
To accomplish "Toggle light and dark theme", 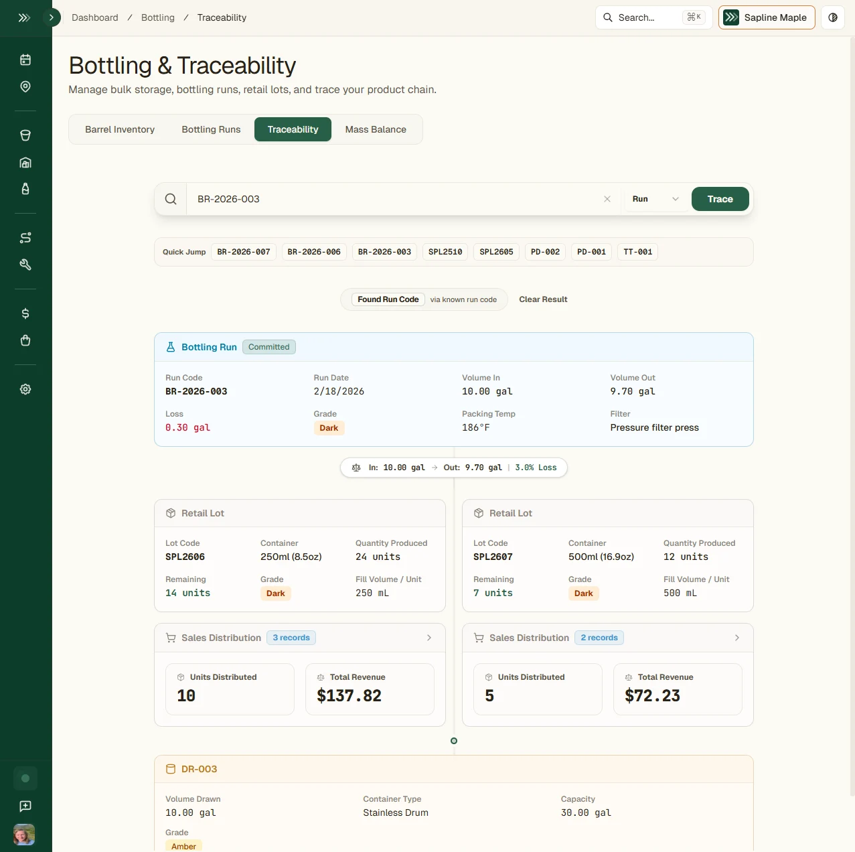I will pos(832,17).
